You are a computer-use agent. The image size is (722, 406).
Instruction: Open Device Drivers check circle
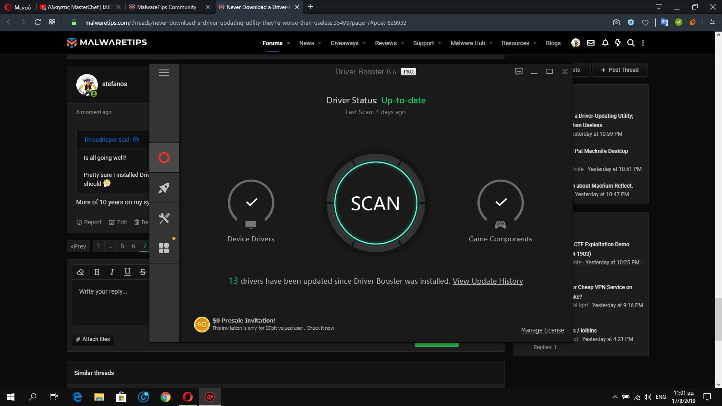click(251, 203)
